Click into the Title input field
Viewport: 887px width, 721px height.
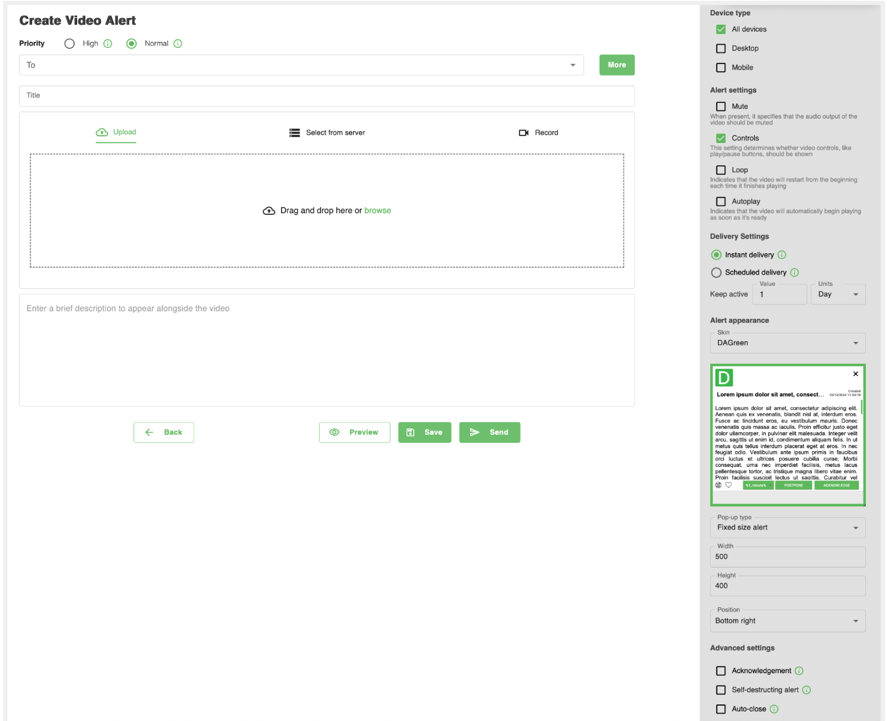327,96
